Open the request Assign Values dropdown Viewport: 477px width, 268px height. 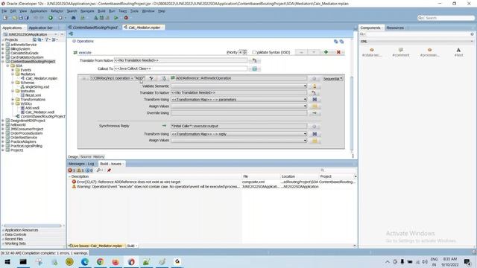tap(305, 106)
